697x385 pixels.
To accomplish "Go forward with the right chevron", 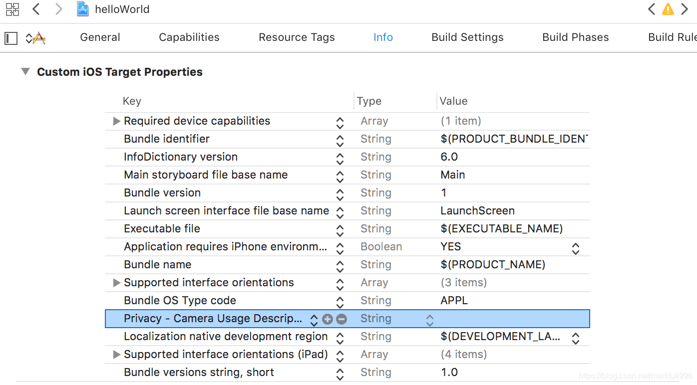I will 58,9.
